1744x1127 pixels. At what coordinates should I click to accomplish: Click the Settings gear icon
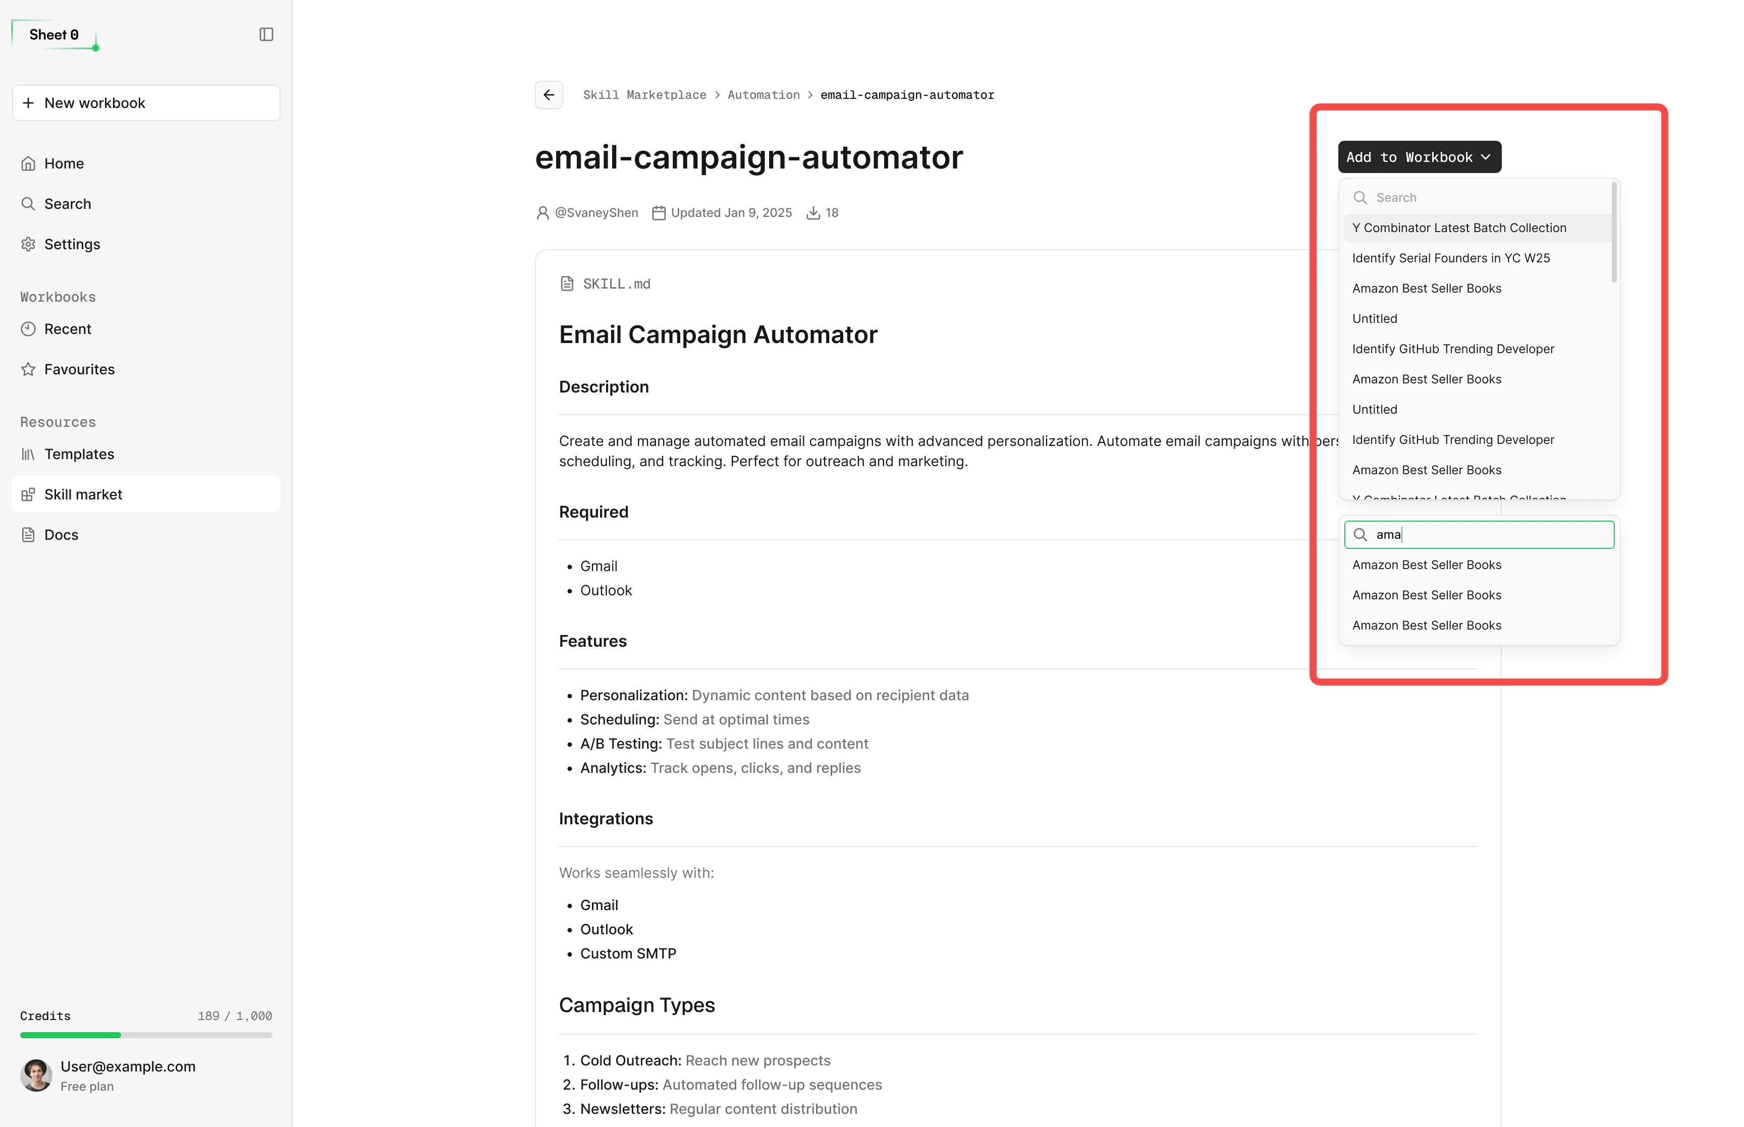(x=29, y=244)
